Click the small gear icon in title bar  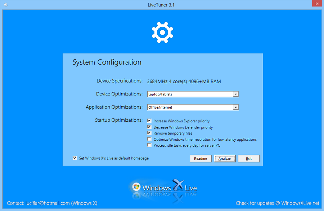(x=5, y=5)
